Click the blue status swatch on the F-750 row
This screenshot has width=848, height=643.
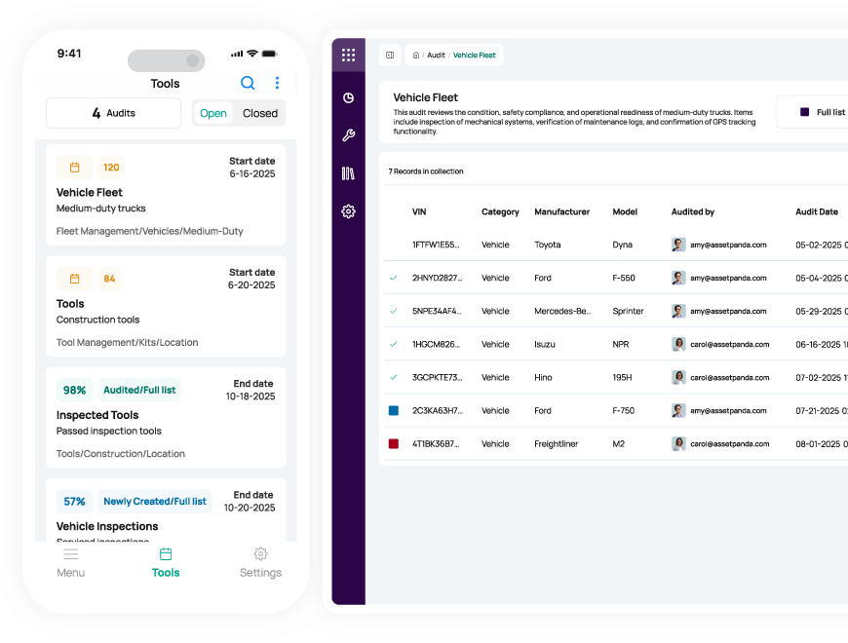[x=394, y=411]
